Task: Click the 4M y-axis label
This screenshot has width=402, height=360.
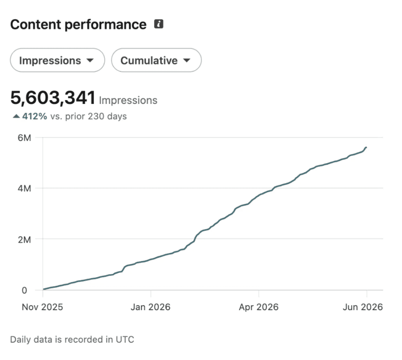Action: (x=24, y=188)
